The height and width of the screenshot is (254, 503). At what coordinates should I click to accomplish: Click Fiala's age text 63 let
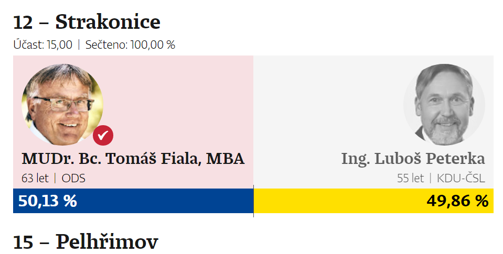click(36, 178)
